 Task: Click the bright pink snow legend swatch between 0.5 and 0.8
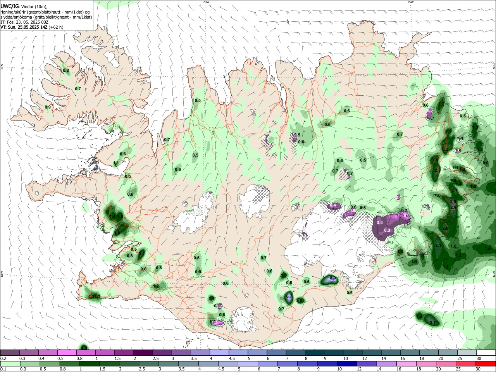pyautogui.click(x=67, y=353)
